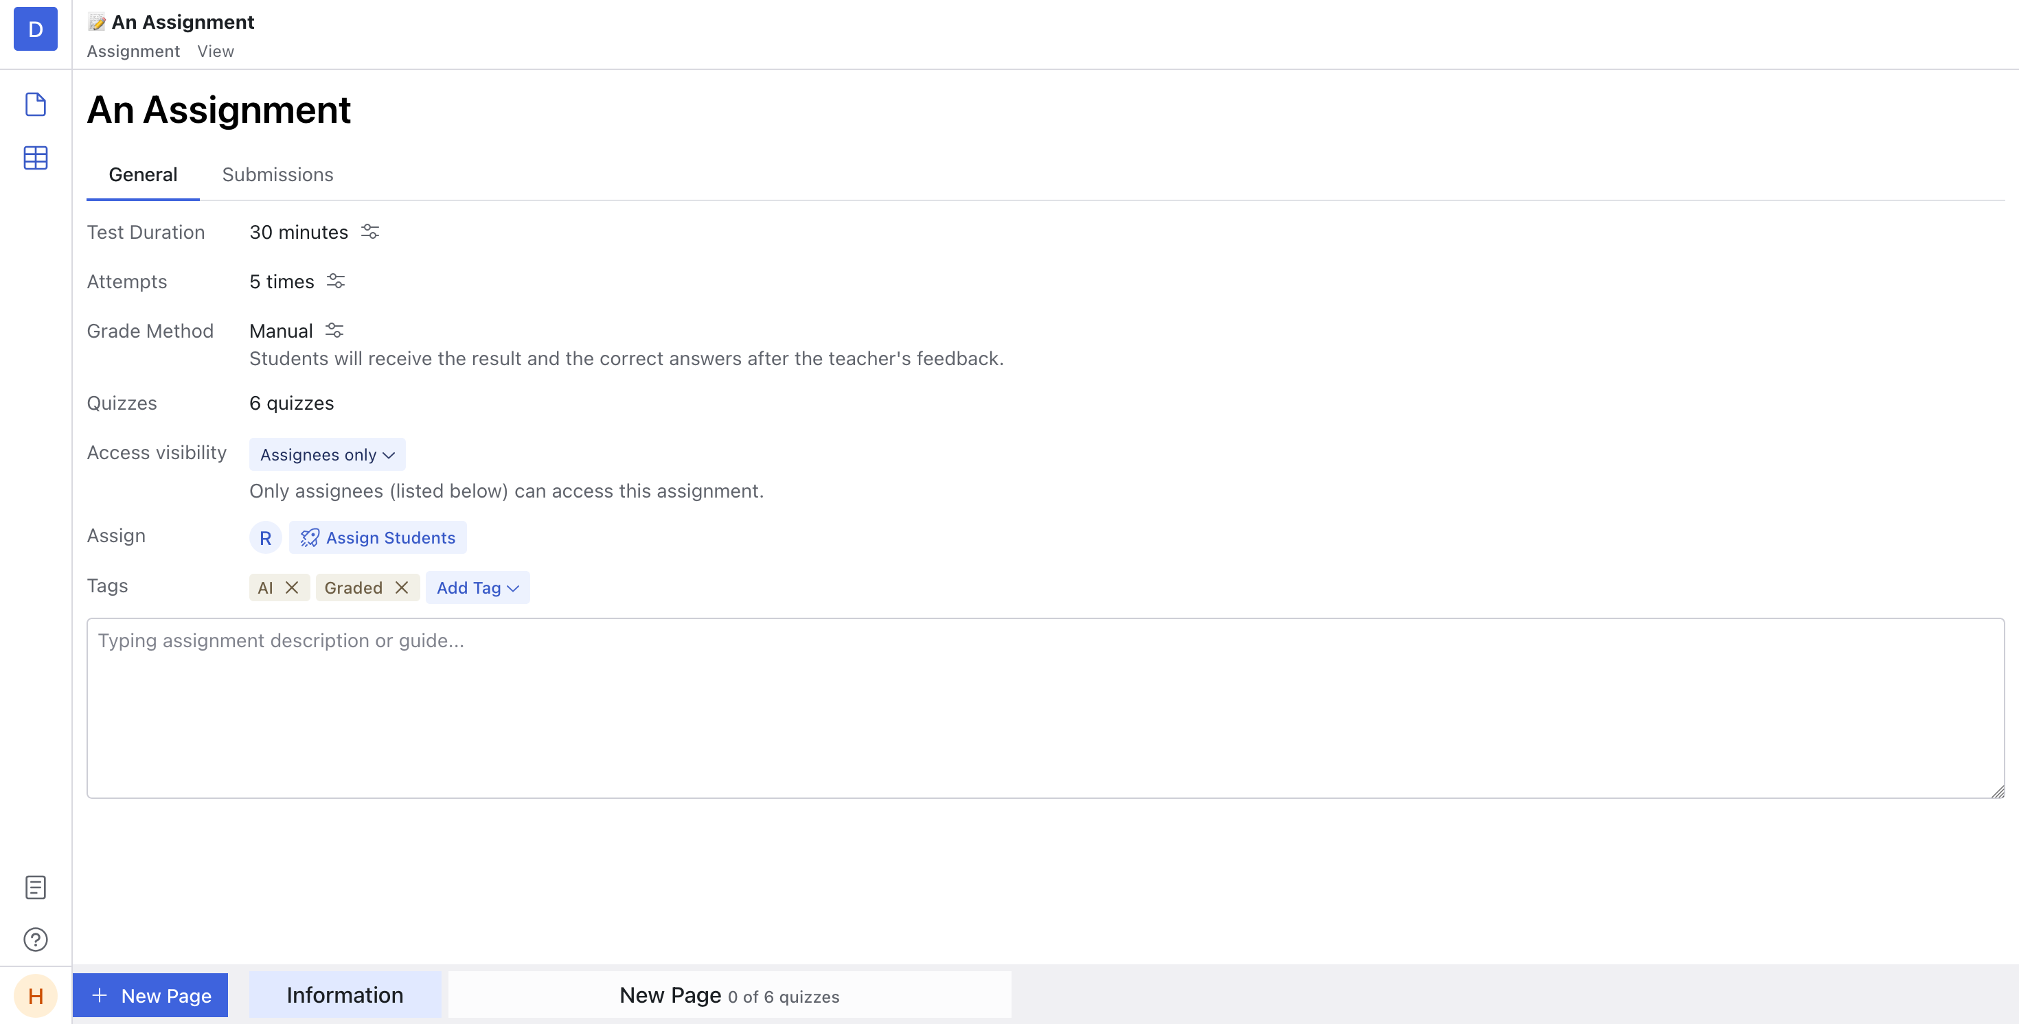Image resolution: width=2019 pixels, height=1024 pixels.
Task: Click the blue D workspace logo
Action: [35, 29]
